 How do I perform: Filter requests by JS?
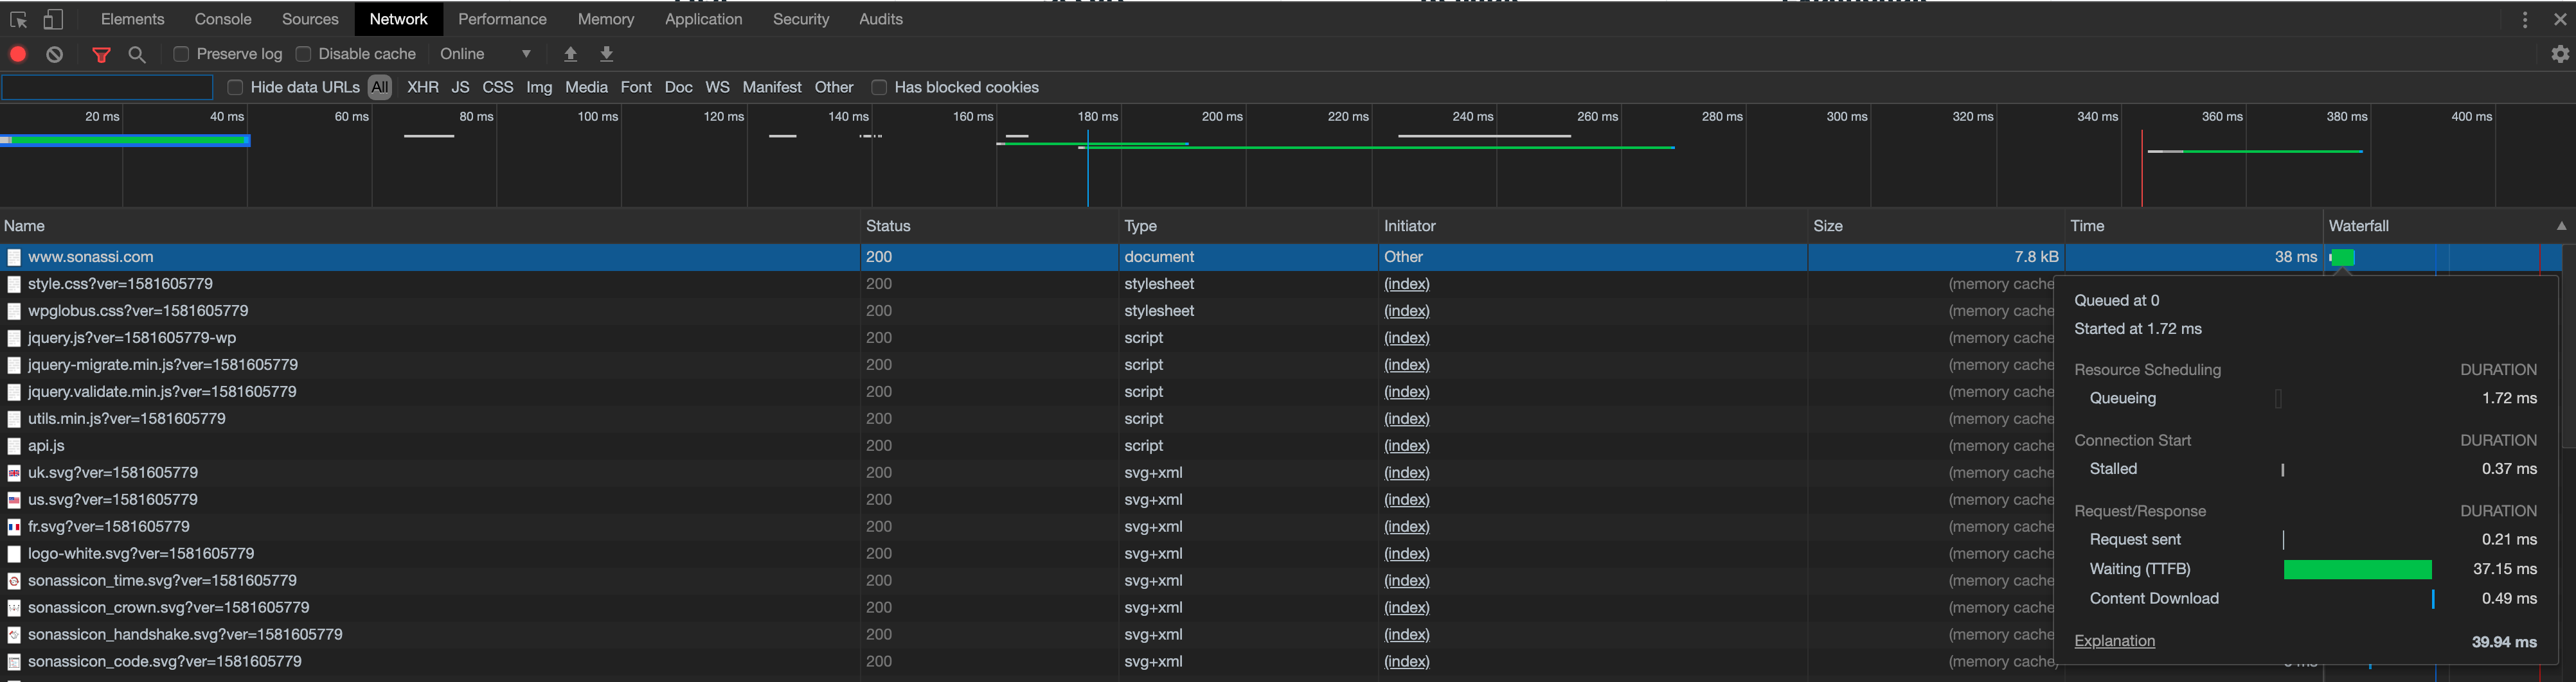point(460,87)
